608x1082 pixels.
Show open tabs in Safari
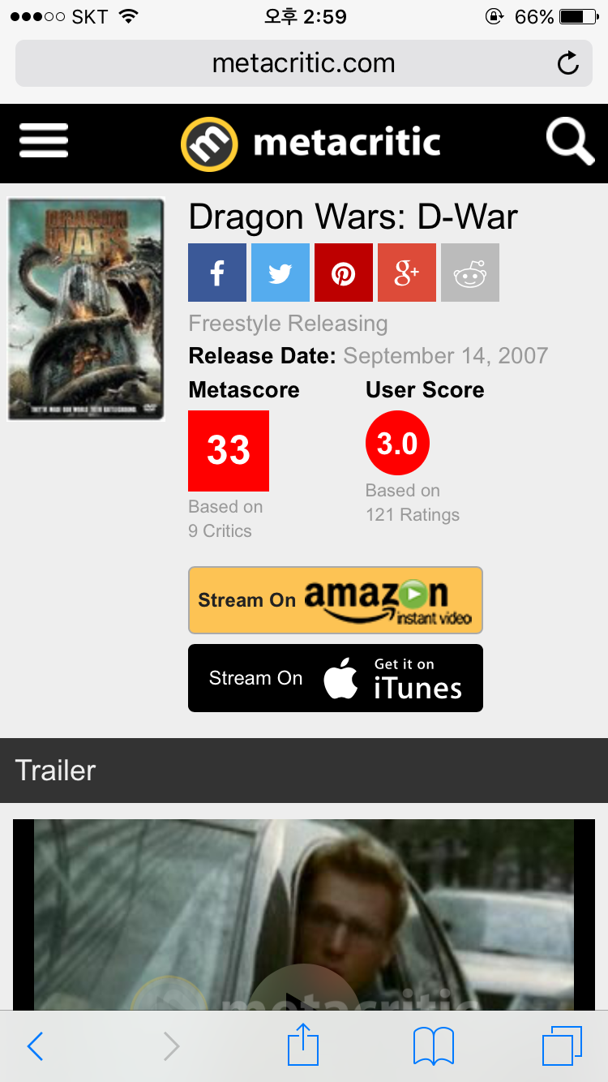pyautogui.click(x=562, y=1046)
